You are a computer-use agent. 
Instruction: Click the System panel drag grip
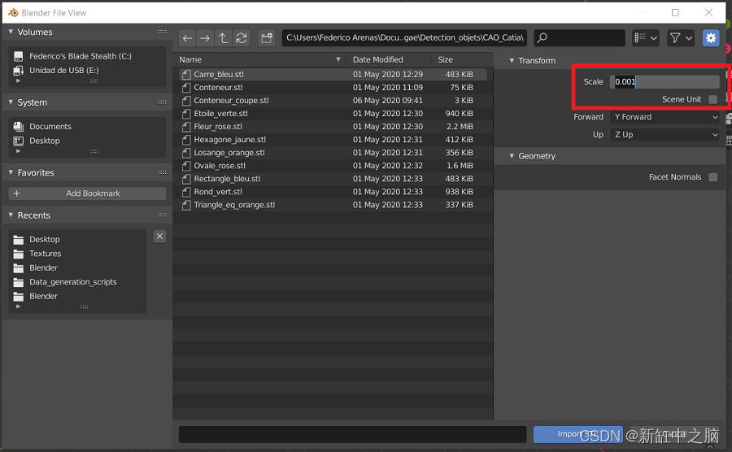162,102
